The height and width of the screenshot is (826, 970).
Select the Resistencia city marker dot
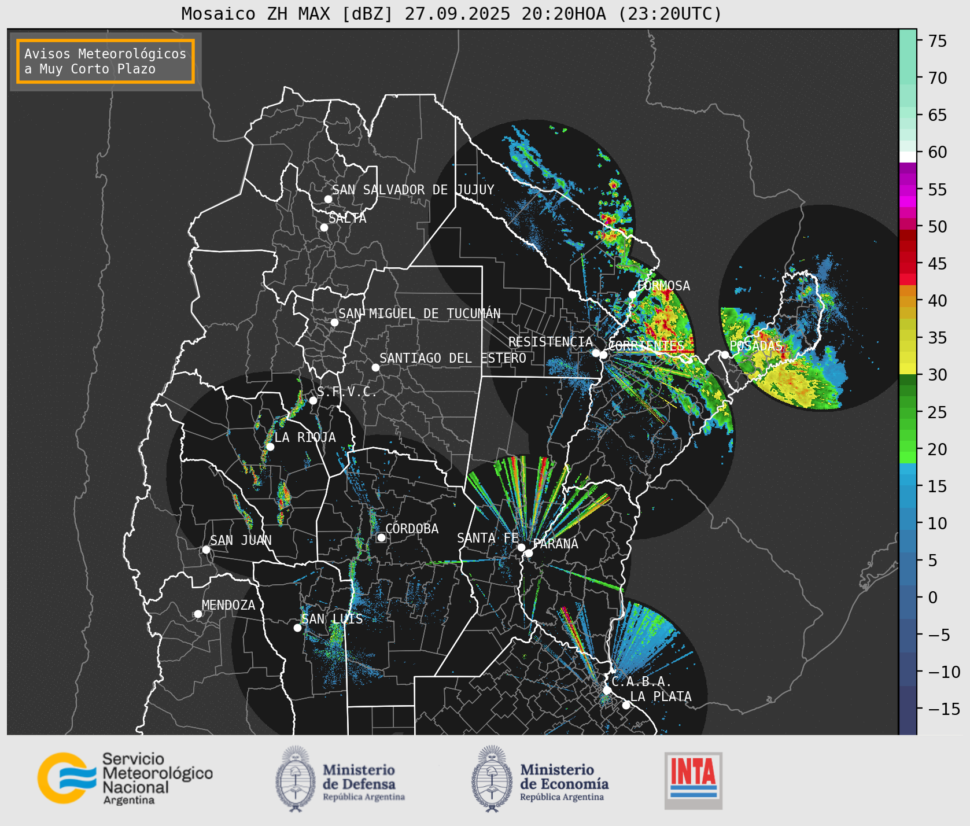coord(596,353)
